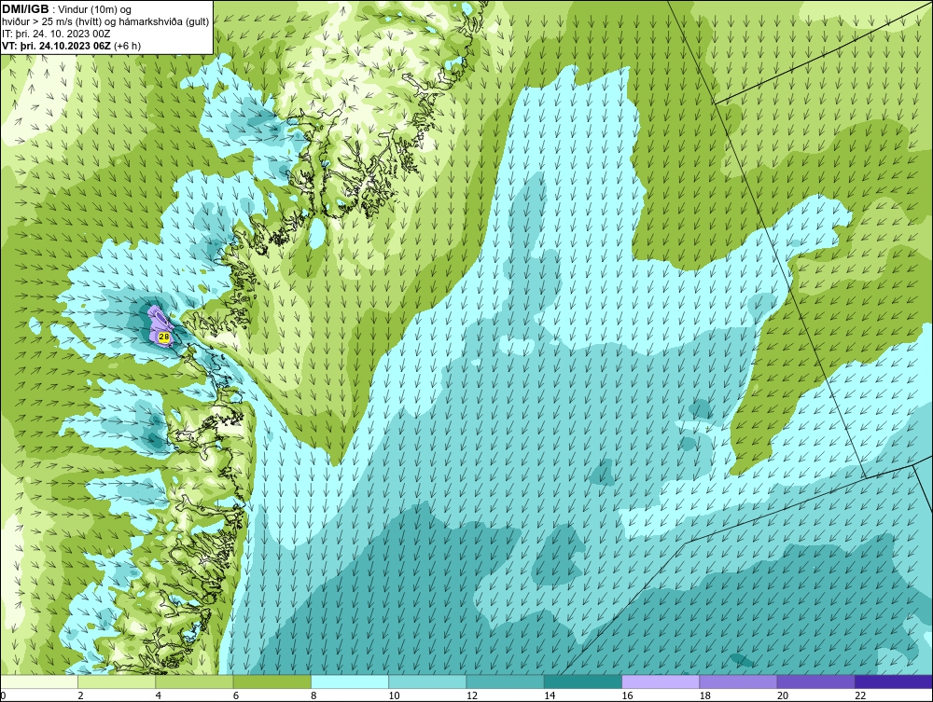Click the 8–10 m/s light cyan legend swatch
The height and width of the screenshot is (702, 933).
coord(350,681)
